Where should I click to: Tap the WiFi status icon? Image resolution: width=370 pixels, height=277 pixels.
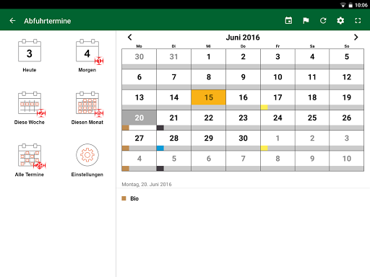(343, 5)
